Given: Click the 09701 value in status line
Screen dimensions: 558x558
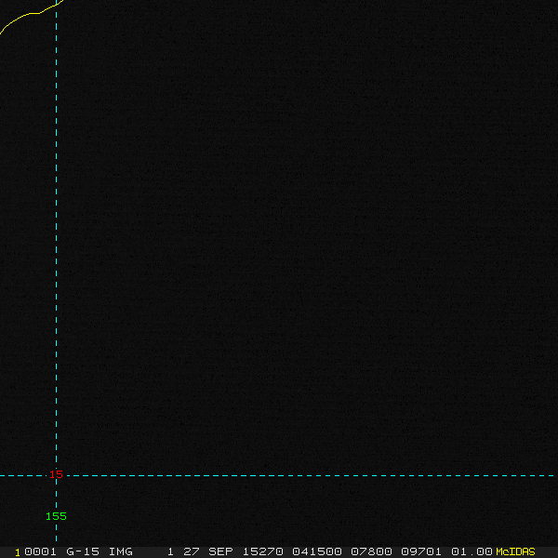Looking at the screenshot, I should pos(421,551).
